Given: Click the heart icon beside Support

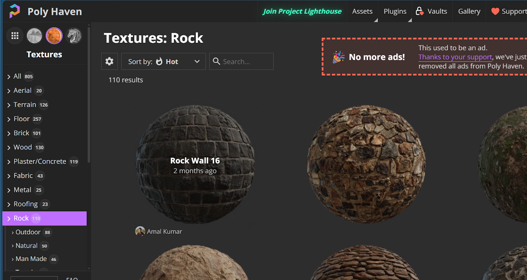Looking at the screenshot, I should [495, 11].
